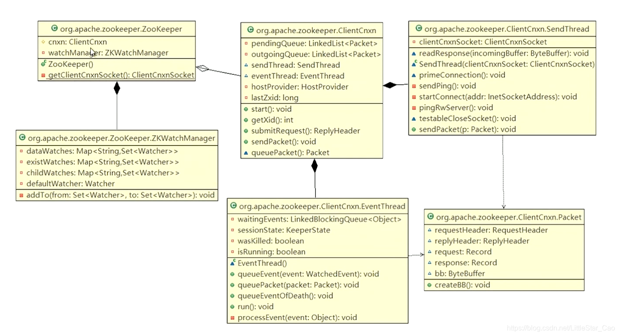Click the green class icon beside org.apache.zookeeper.ZooKeeper

[x=54, y=29]
